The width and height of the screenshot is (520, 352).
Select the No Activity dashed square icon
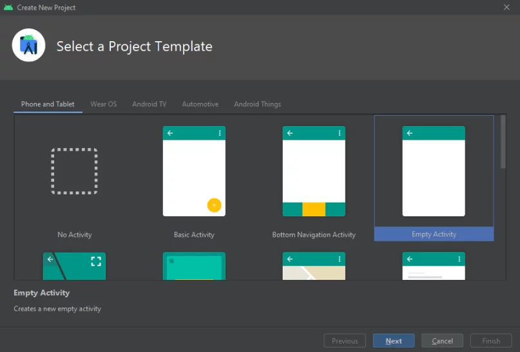(x=75, y=171)
